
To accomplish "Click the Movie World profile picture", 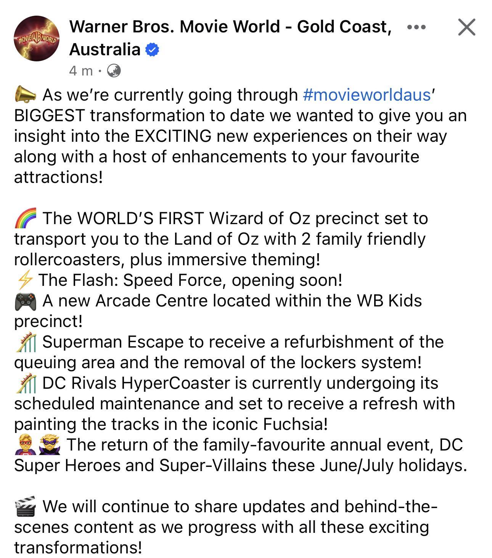I will coord(37,38).
